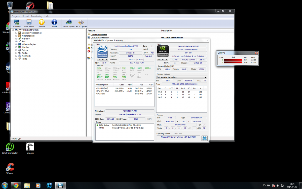This screenshot has height=189, width=302.
Task: Open Chrome from the taskbar
Action: 16,185
